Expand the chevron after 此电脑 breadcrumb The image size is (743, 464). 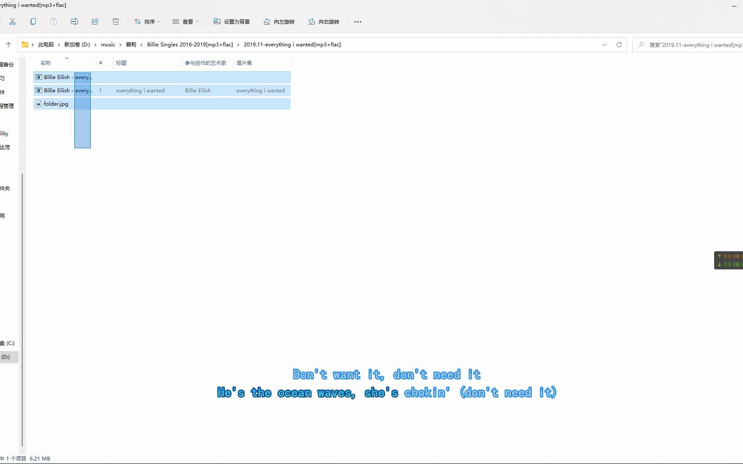pos(59,45)
